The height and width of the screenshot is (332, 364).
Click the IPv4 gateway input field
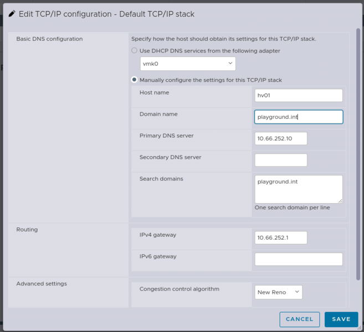pos(280,237)
